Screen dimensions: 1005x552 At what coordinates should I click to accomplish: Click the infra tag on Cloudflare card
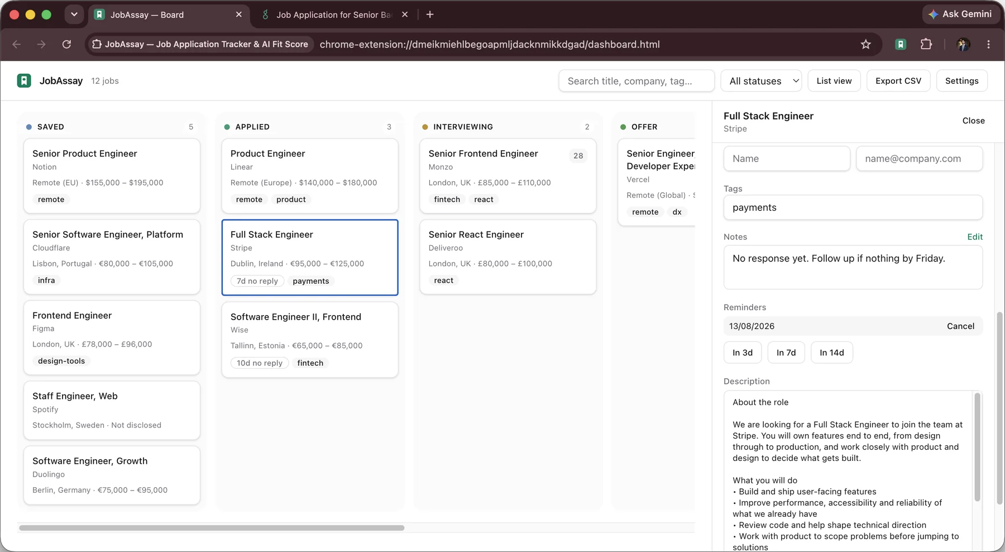[x=46, y=280]
